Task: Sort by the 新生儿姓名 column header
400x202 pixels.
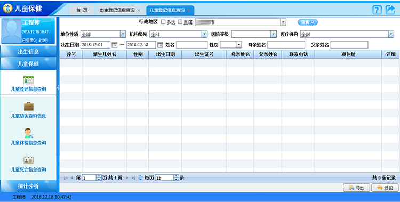Action: pyautogui.click(x=105, y=54)
